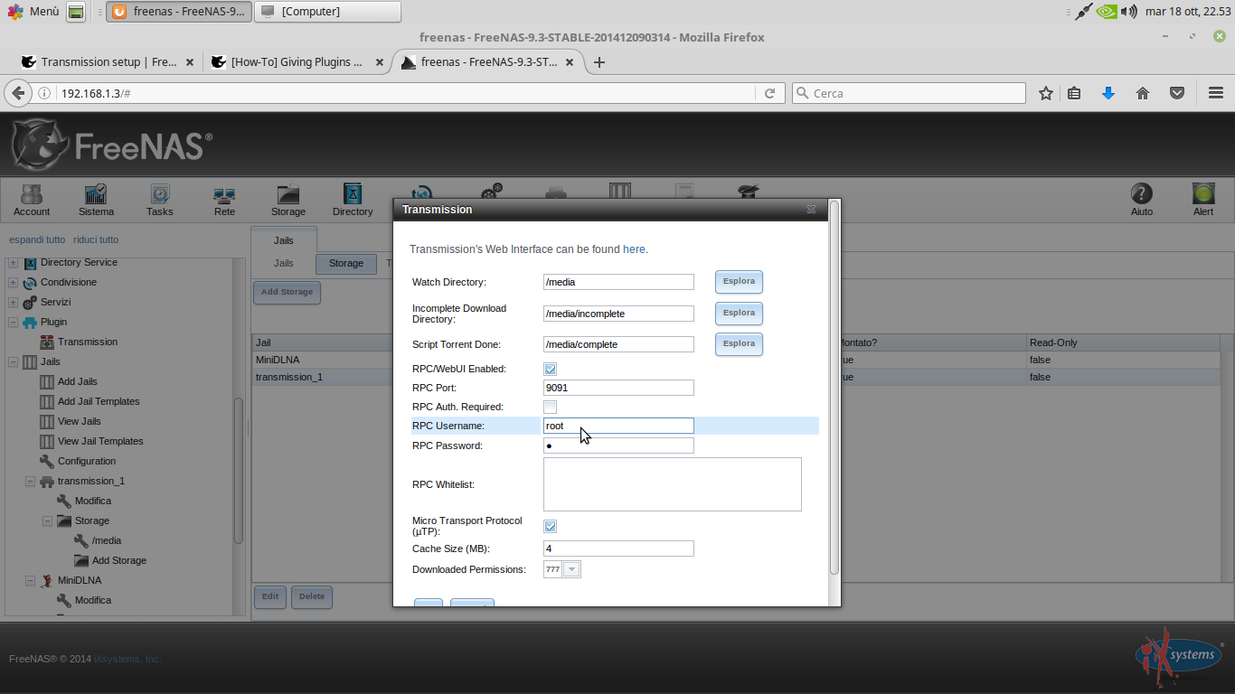Open the Rete network section

click(x=224, y=200)
